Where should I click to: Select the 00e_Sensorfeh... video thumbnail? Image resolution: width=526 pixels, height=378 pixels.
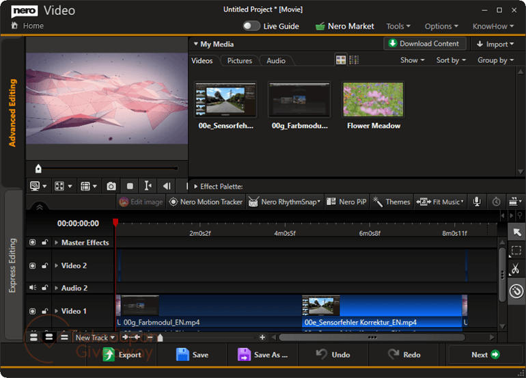point(225,99)
